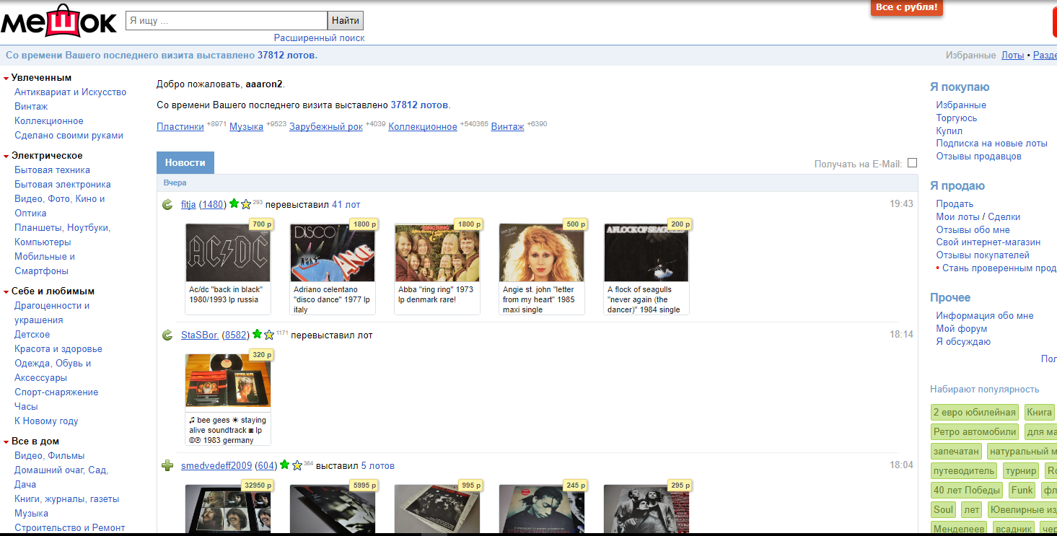The width and height of the screenshot is (1057, 536).
Task: Click the green star next to smedvedeff2009
Action: coord(284,465)
